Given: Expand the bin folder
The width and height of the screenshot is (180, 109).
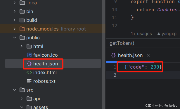Looking at the screenshot, I should coord(15,11).
